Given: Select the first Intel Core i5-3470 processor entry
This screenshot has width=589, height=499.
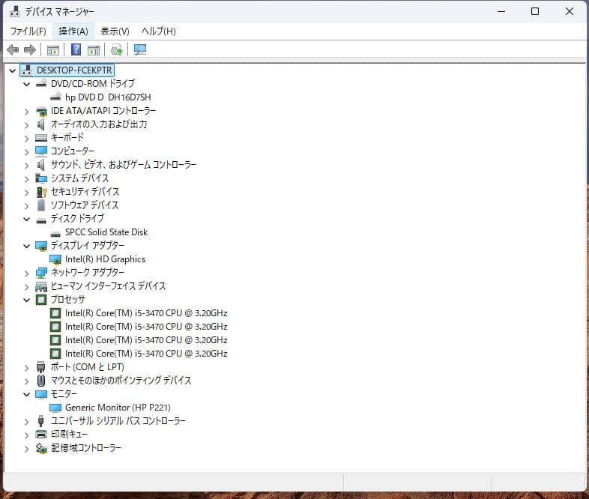Looking at the screenshot, I should [x=146, y=313].
